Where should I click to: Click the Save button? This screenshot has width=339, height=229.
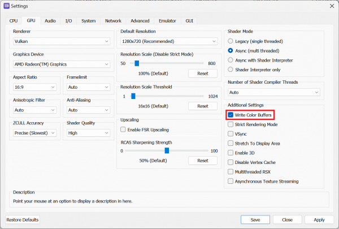point(255,219)
